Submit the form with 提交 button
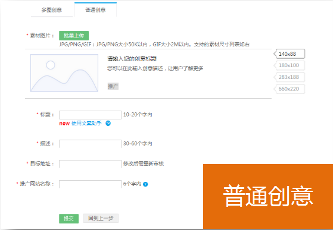Screen dimensions: 333x230 click(x=69, y=219)
